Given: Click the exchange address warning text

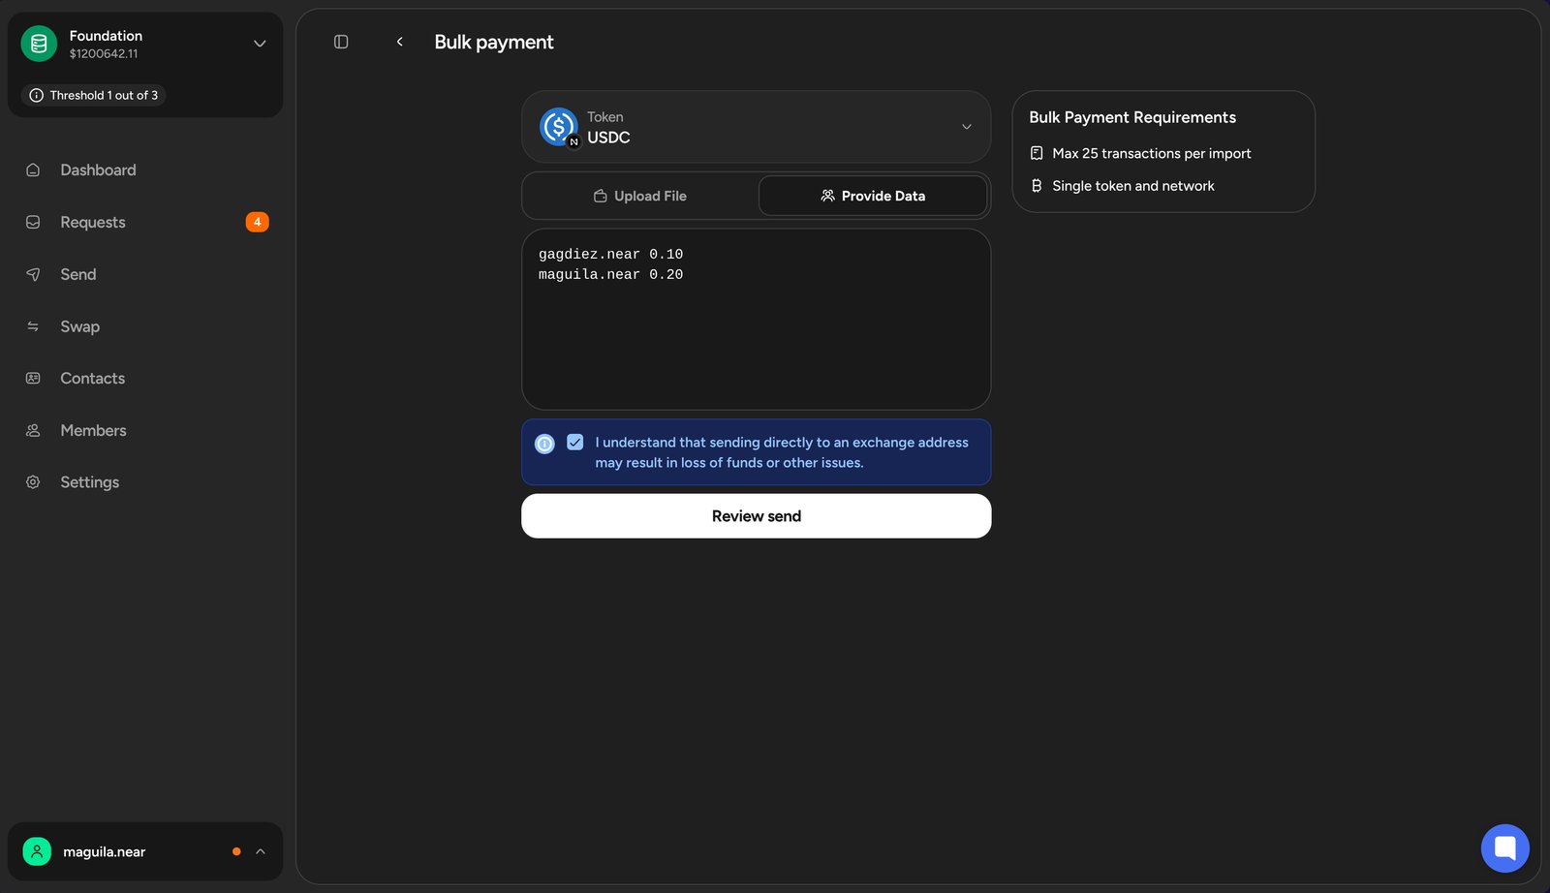Looking at the screenshot, I should (x=782, y=452).
